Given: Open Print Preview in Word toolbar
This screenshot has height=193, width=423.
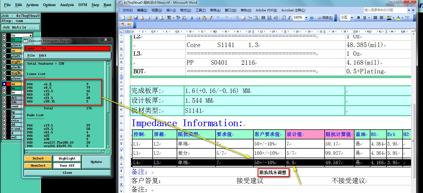Looking at the screenshot, I should [162, 18].
